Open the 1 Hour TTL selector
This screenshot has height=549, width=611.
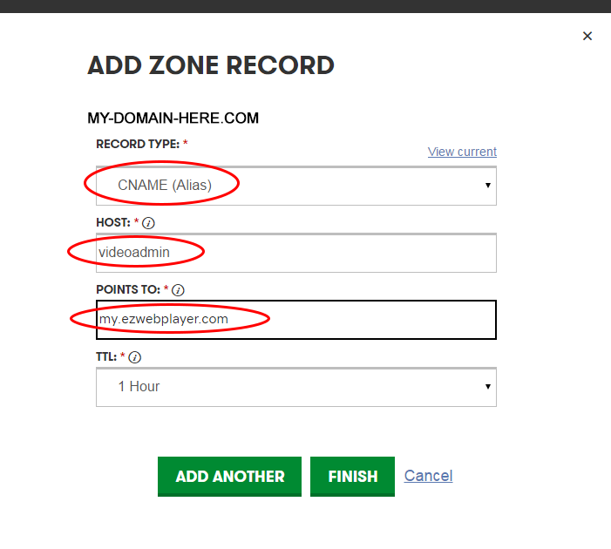(296, 387)
